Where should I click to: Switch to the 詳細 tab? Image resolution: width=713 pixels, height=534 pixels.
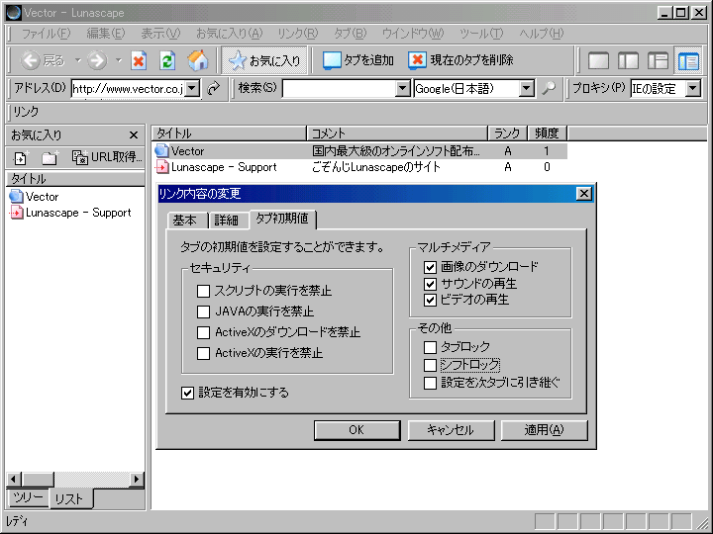coord(228,221)
